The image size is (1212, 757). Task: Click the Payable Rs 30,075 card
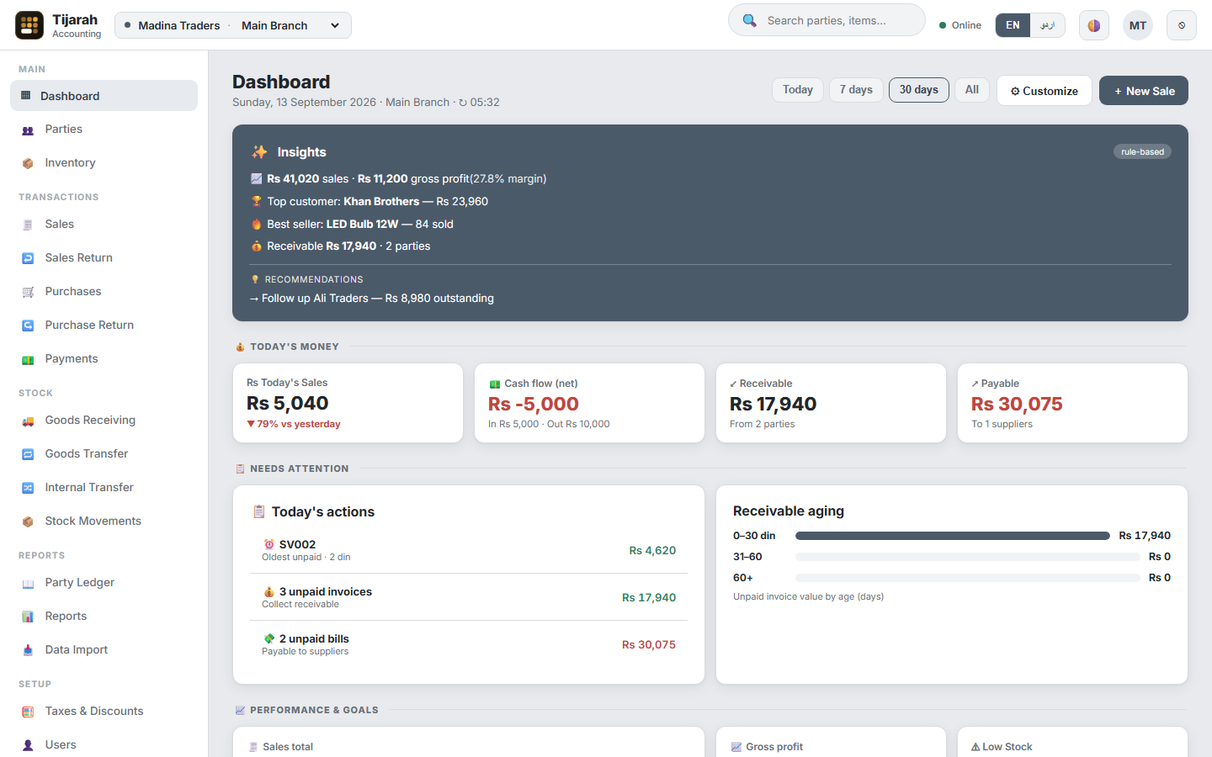1072,403
